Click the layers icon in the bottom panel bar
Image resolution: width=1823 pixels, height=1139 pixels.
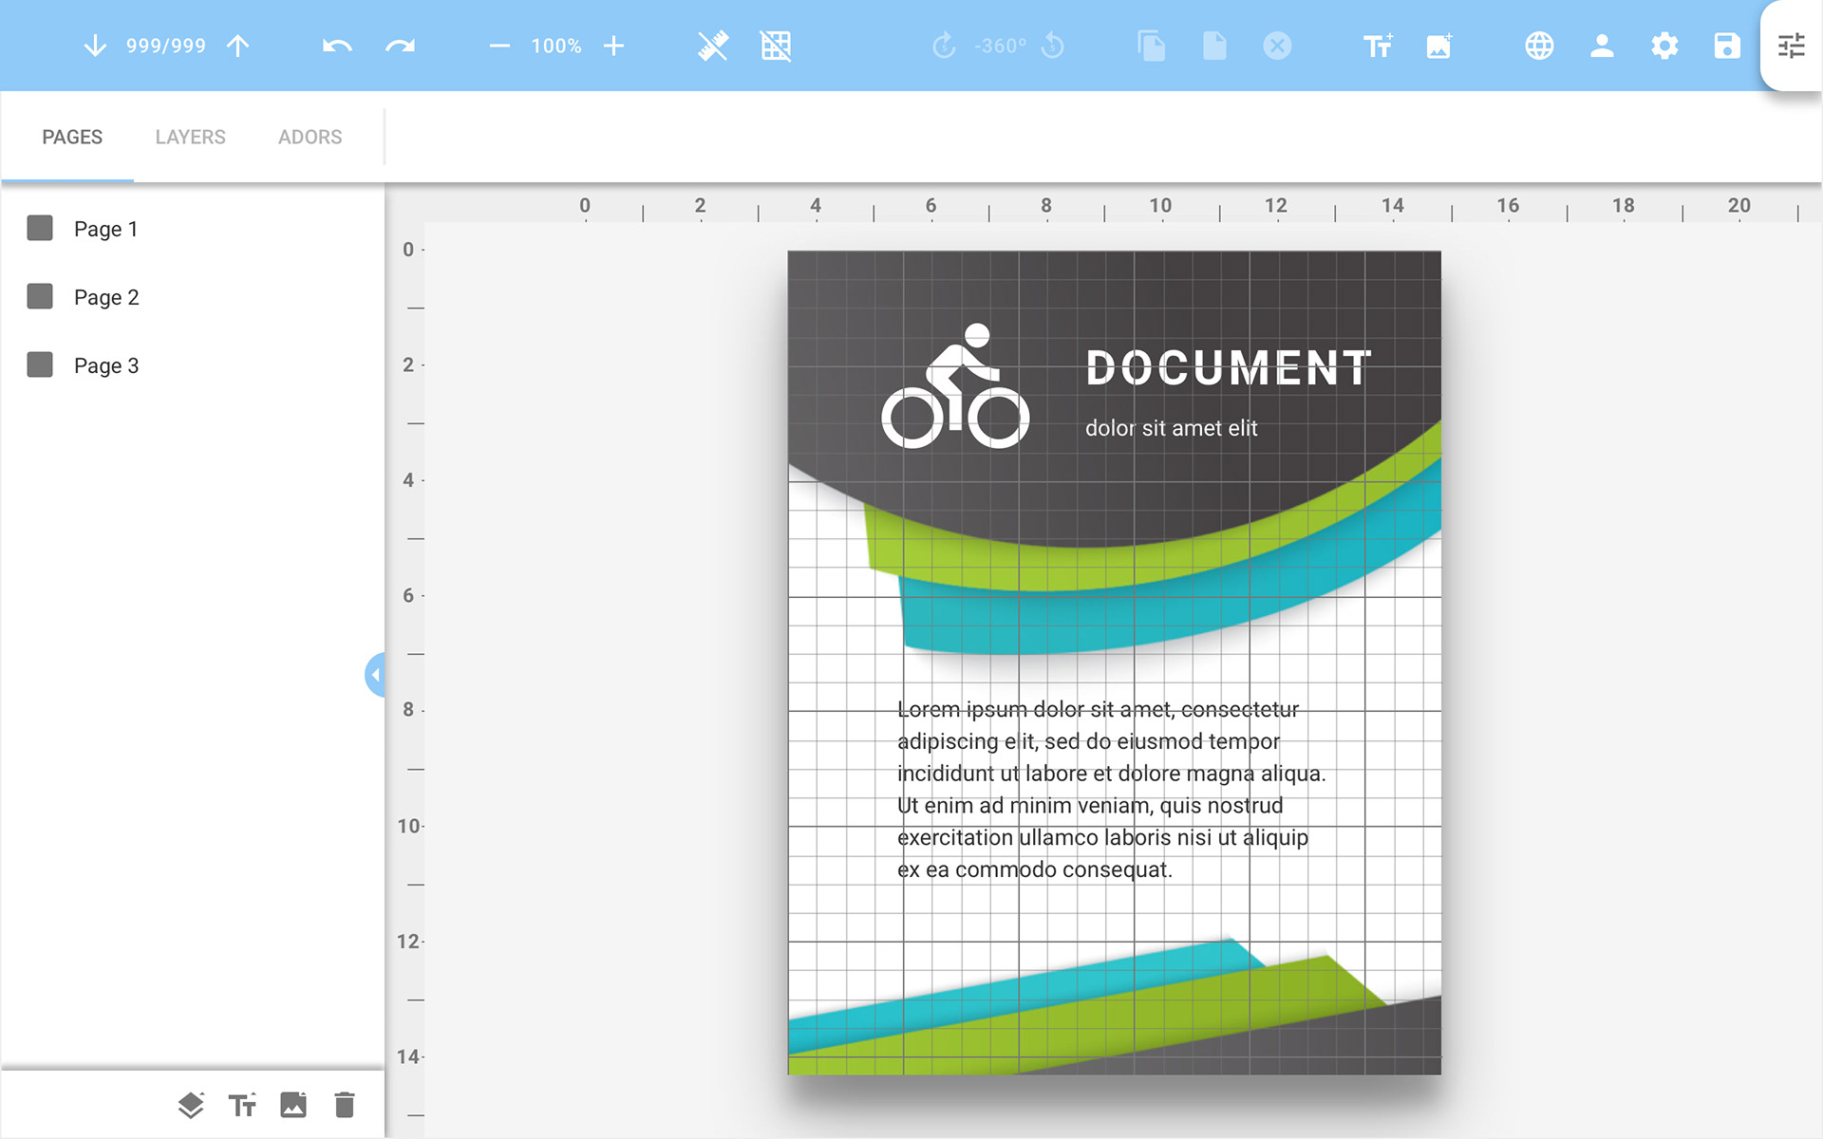pyautogui.click(x=191, y=1105)
